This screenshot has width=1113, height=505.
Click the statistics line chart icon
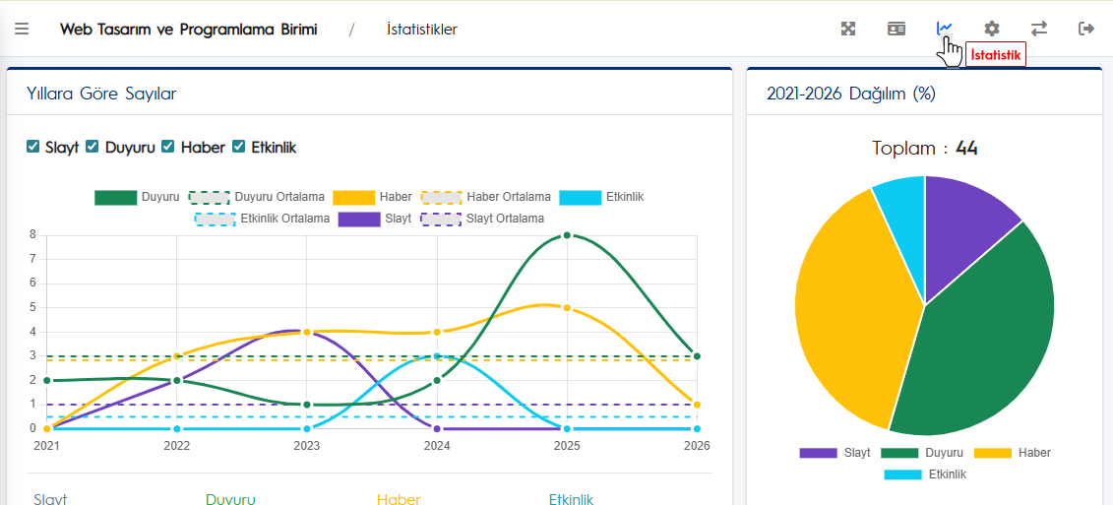[944, 29]
